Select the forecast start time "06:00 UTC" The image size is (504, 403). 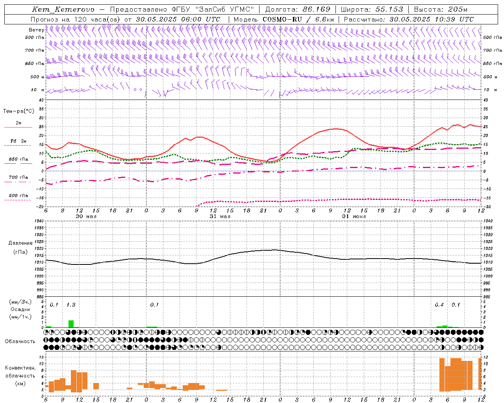201,19
